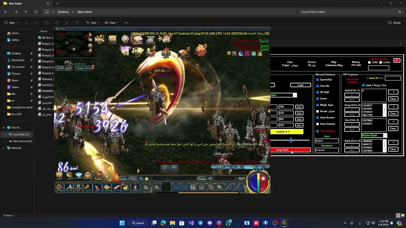Viewport: 406px width, 228px height.
Task: Toggle the Zoom checkbox
Action: pos(318,98)
